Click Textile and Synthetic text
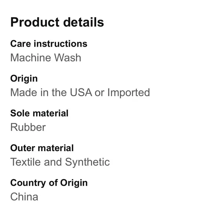Image resolution: width=218 pixels, height=218 pixels. (60, 162)
